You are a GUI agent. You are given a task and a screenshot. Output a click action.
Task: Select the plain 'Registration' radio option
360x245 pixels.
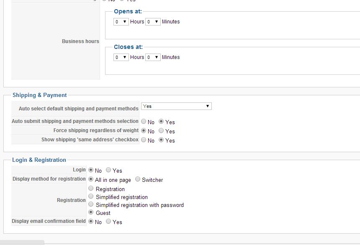click(x=91, y=189)
